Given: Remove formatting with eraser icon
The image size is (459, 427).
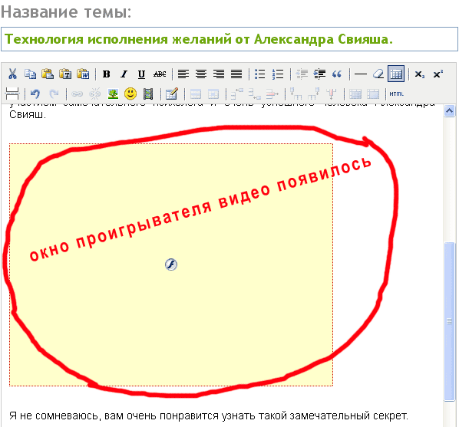Looking at the screenshot, I should (x=378, y=74).
